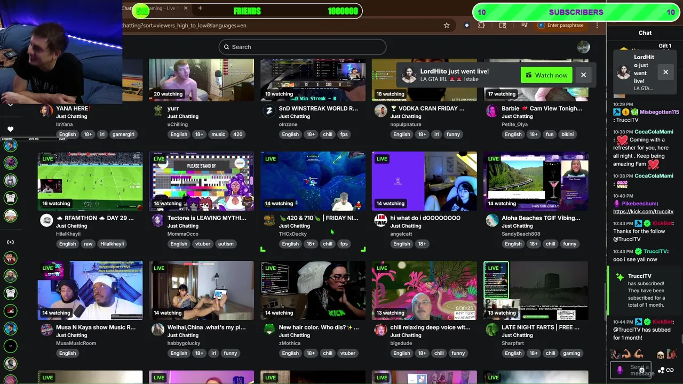The height and width of the screenshot is (384, 683).
Task: Click the microphone icon in chat box
Action: coord(620,370)
